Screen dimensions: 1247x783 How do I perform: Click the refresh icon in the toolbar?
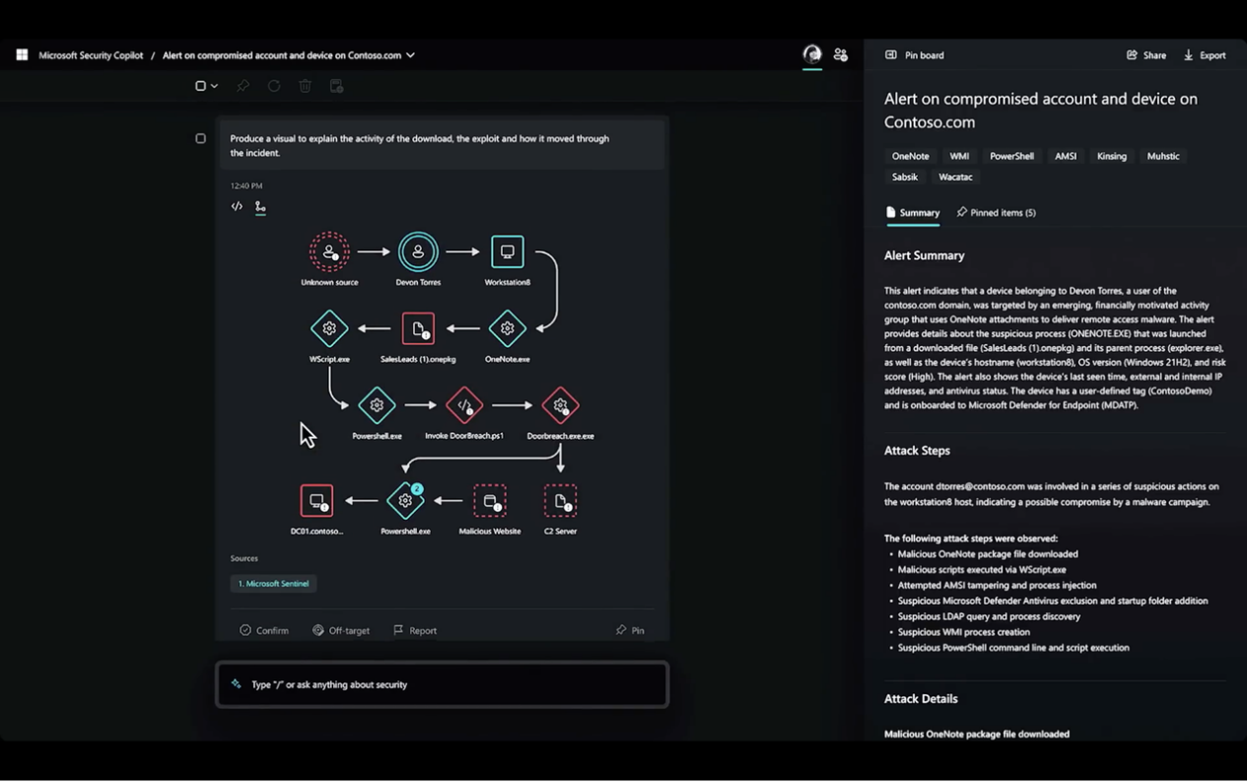click(274, 86)
